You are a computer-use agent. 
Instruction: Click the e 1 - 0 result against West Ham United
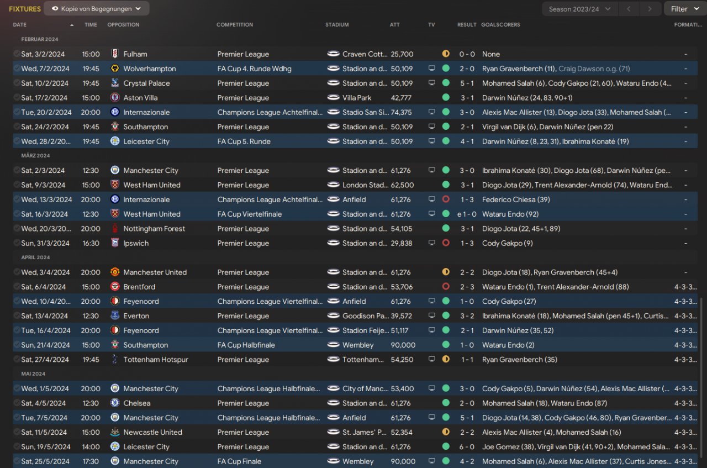pyautogui.click(x=467, y=214)
